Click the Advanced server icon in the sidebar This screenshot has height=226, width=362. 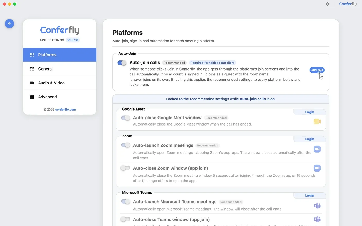click(x=32, y=97)
